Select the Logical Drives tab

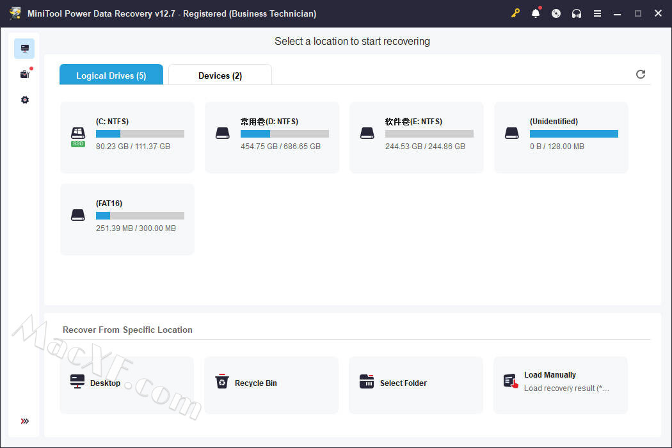pyautogui.click(x=111, y=76)
